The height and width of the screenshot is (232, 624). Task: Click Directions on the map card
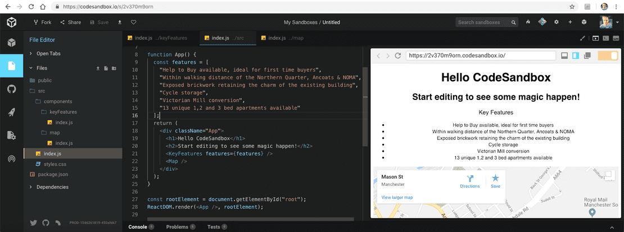470,181
